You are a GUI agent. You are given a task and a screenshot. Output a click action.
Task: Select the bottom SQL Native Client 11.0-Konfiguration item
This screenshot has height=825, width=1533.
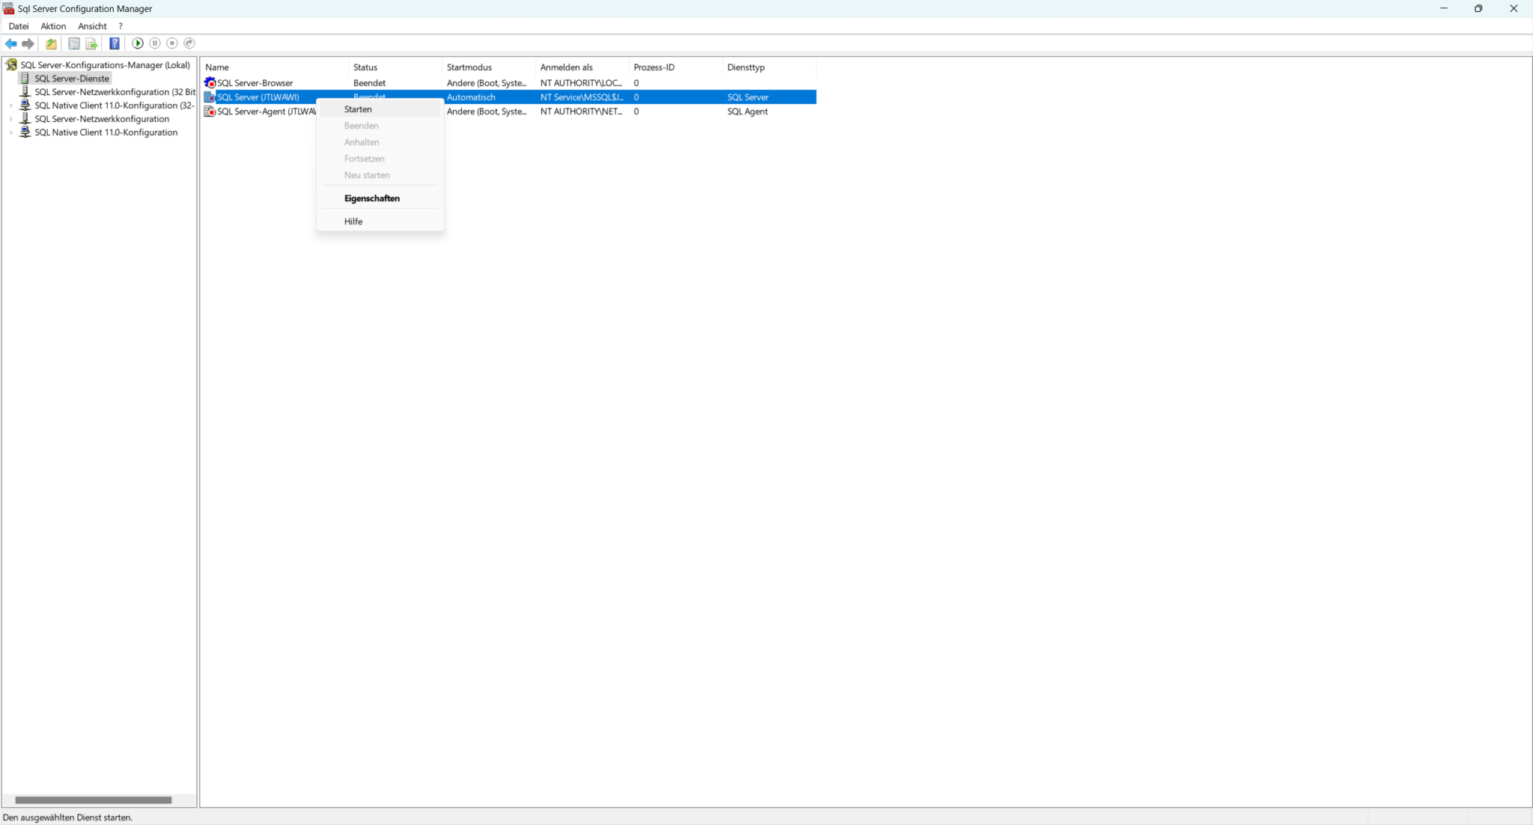pyautogui.click(x=106, y=132)
